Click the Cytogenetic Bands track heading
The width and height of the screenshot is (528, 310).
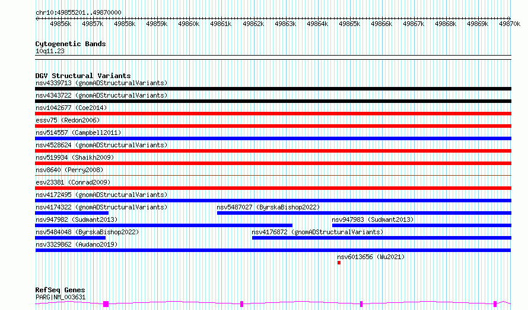(71, 44)
